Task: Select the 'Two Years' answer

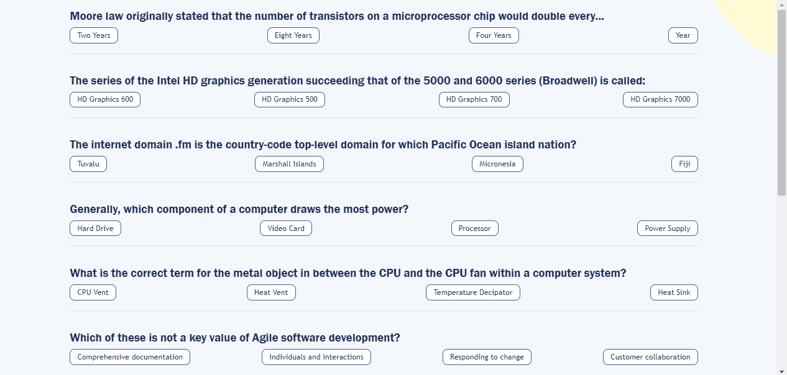Action: pyautogui.click(x=94, y=35)
